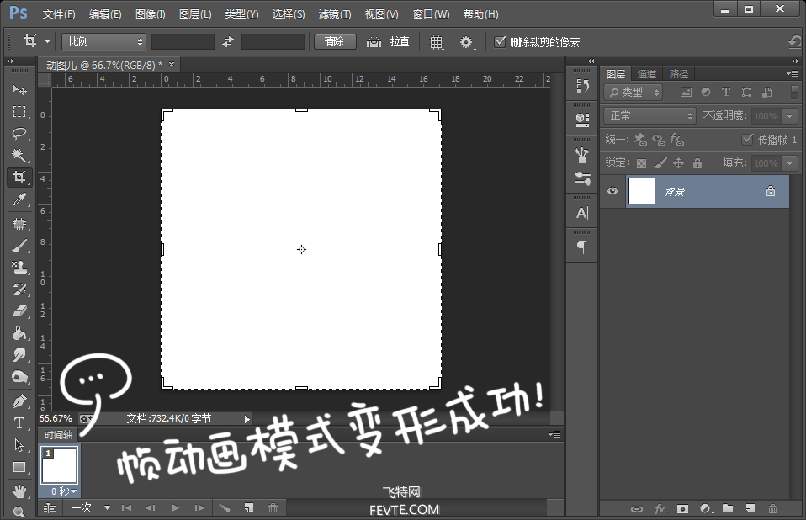
Task: Open the fill 100% dropdown arrow
Action: [x=789, y=163]
